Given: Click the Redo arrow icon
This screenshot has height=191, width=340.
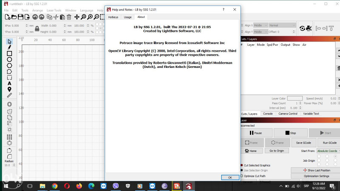Looking at the screenshot, I should (x=41, y=17).
